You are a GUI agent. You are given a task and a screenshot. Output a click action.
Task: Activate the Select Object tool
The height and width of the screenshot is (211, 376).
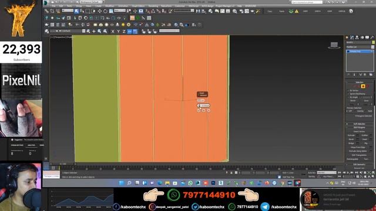(x=76, y=11)
